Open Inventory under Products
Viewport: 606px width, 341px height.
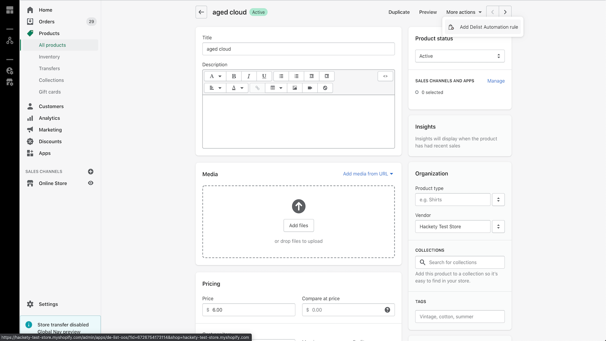pos(49,57)
